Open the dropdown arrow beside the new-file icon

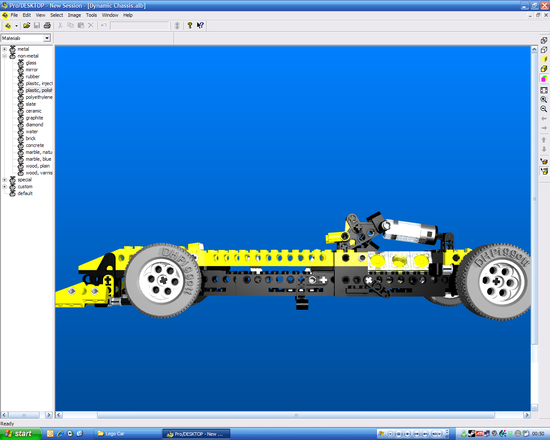(16, 26)
